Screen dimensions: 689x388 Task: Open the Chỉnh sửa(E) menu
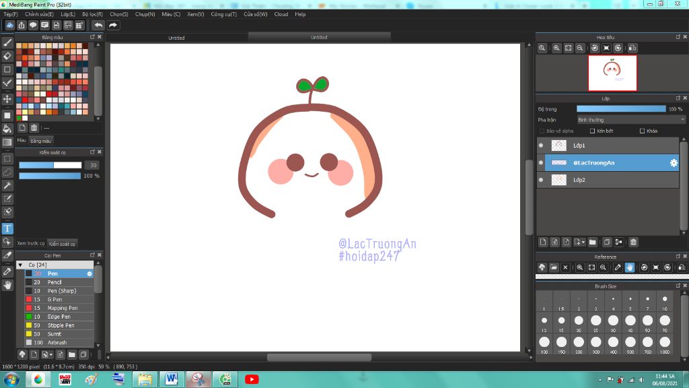point(39,14)
